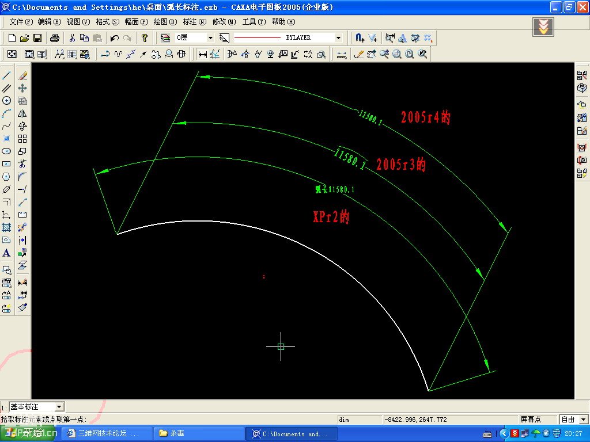Click the 屏幕点 status field
This screenshot has width=590, height=442.
tap(538, 420)
